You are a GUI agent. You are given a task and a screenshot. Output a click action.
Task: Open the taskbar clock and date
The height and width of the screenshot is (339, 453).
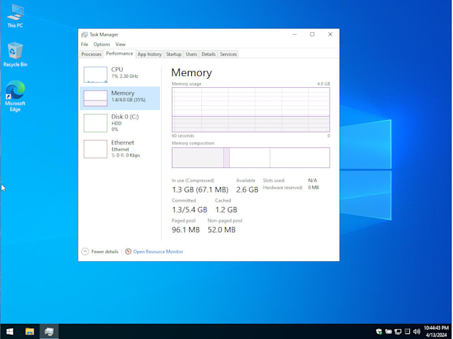[x=436, y=332]
